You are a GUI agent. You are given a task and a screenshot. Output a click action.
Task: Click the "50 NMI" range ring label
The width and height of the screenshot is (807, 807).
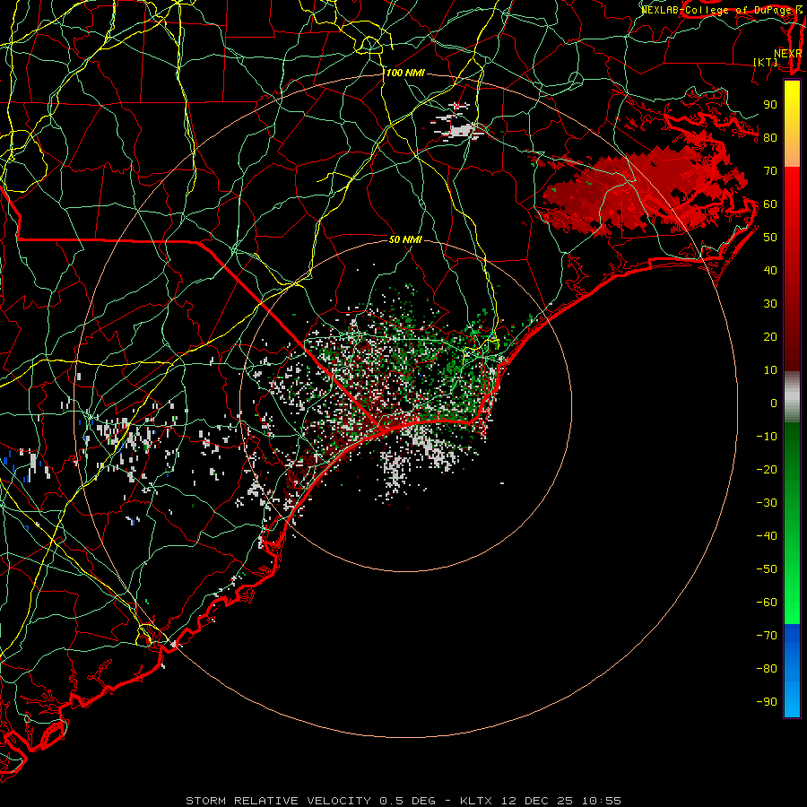click(x=405, y=239)
